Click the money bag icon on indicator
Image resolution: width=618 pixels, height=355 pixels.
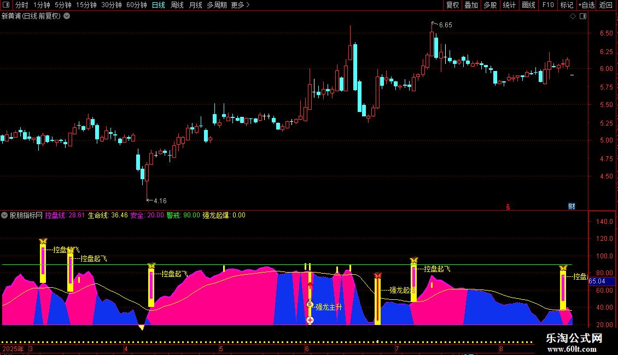point(310,304)
